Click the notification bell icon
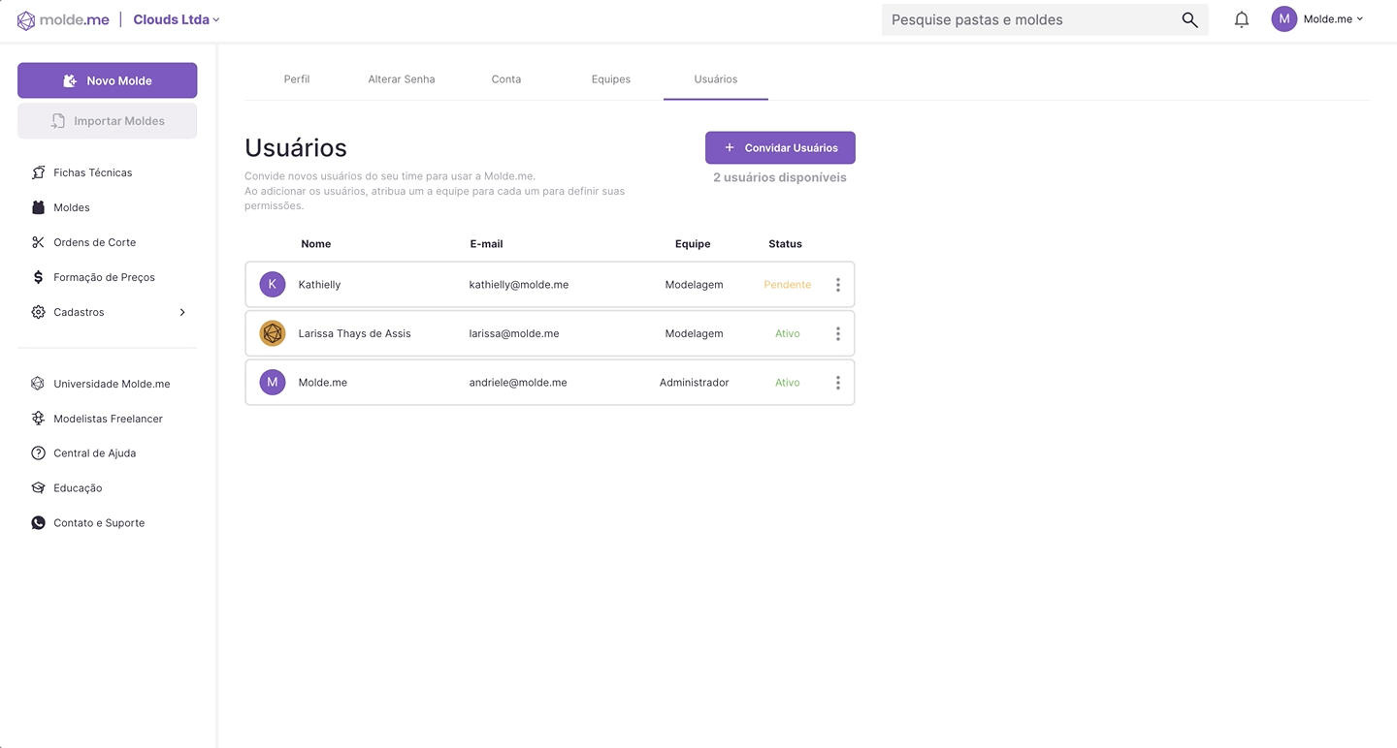The height and width of the screenshot is (748, 1397). pos(1241,19)
